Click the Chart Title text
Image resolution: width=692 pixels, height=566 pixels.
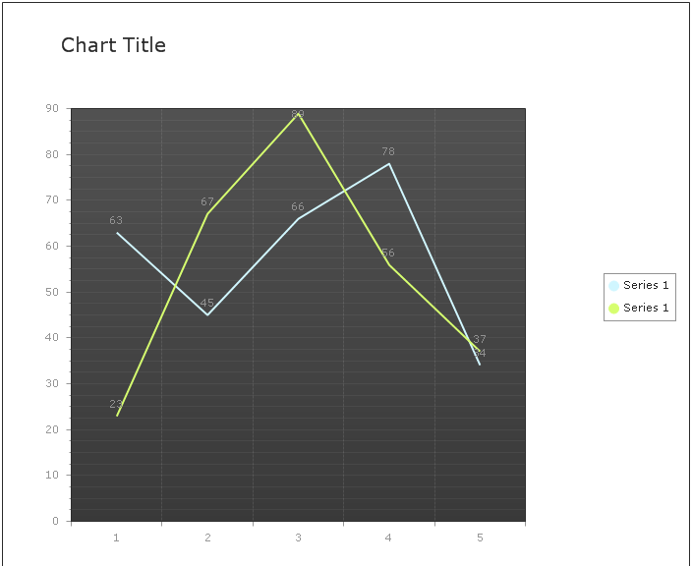pos(113,45)
